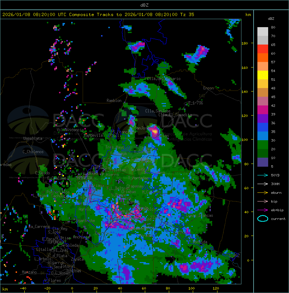Click the 'La_Carrera' place label
This screenshot has height=293, width=289.
coord(39,227)
